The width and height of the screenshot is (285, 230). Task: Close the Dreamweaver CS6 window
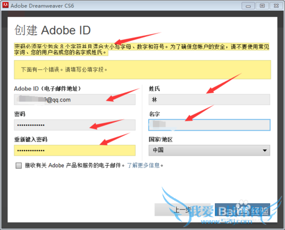coord(276,6)
